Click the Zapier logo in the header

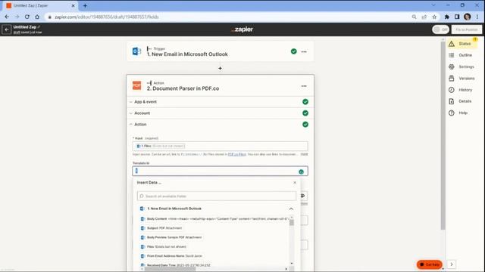pyautogui.click(x=242, y=29)
